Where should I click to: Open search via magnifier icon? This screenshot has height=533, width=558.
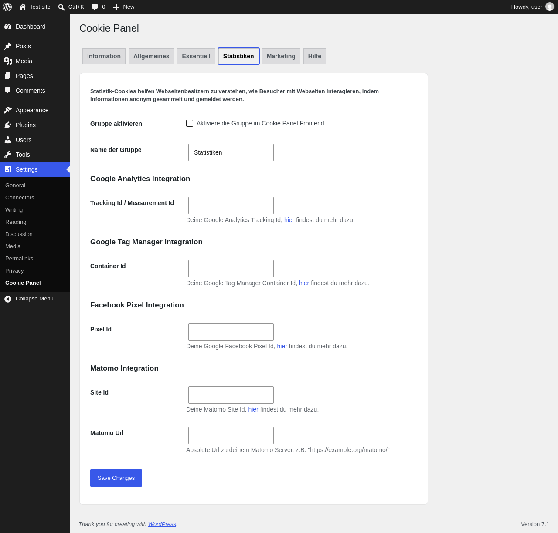tap(61, 7)
